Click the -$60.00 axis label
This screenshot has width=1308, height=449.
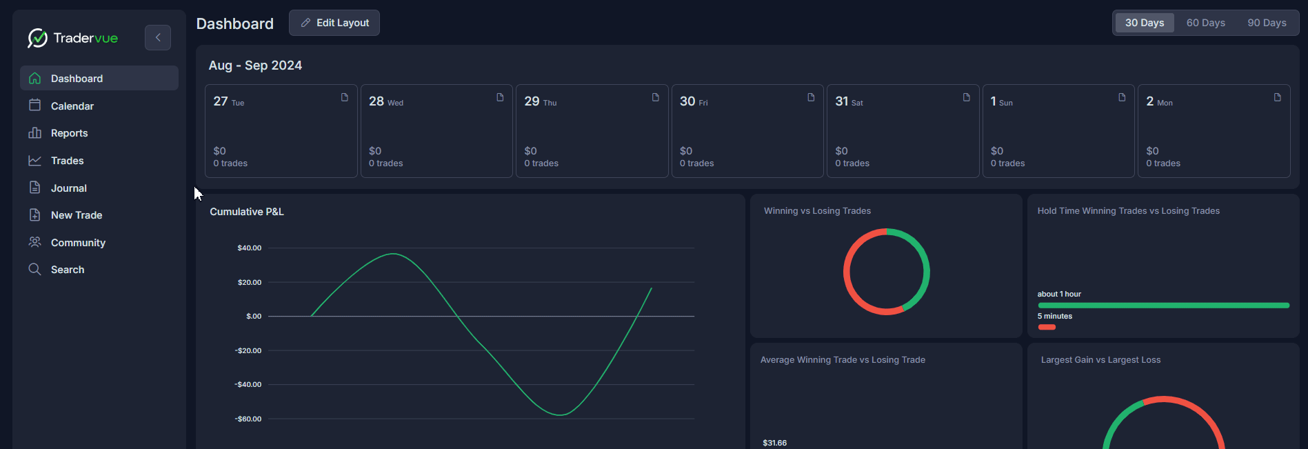(248, 419)
